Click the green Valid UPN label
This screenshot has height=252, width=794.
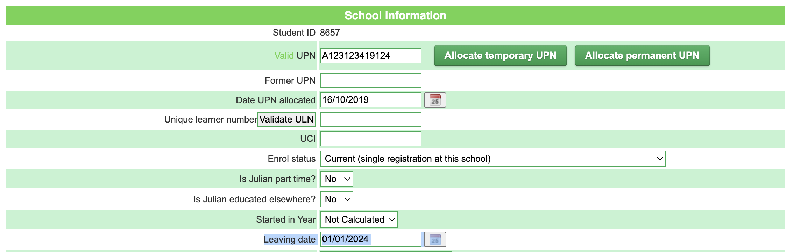coord(284,56)
